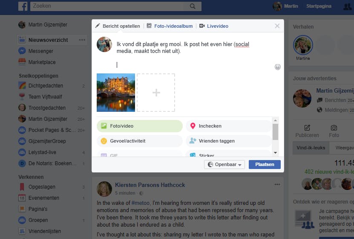
Task: Open the Lelystad-live group icon
Action: tap(22, 152)
